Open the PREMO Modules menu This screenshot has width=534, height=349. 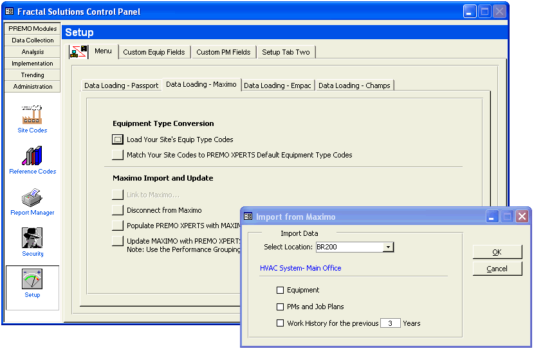pyautogui.click(x=32, y=28)
